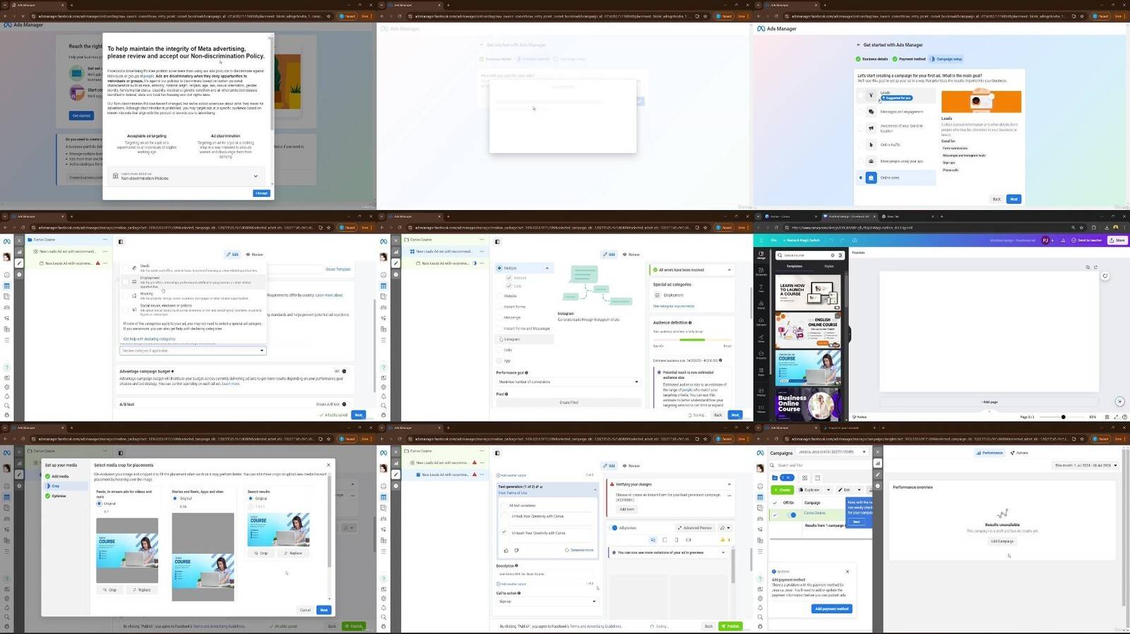
Task: Switch to the Templates tab in Canva
Action: point(795,266)
